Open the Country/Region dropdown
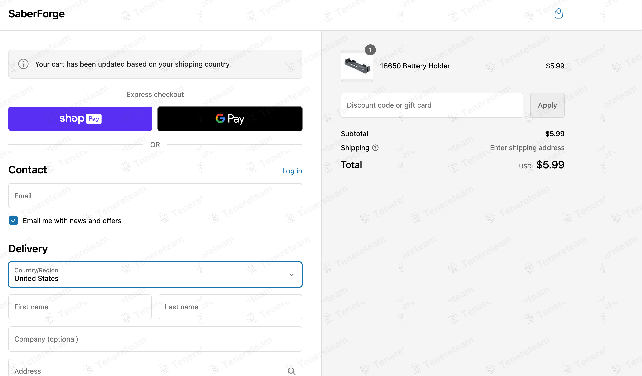This screenshot has height=376, width=642. click(155, 275)
